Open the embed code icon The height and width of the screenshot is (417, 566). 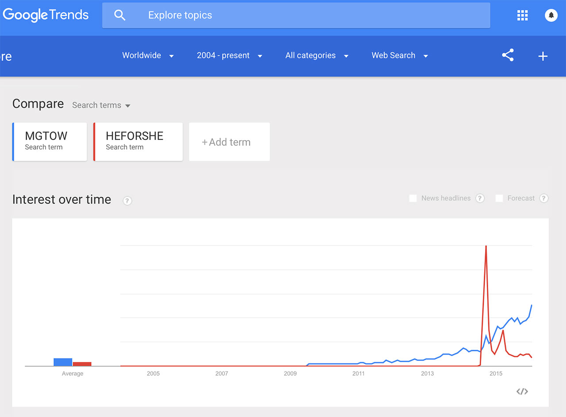coord(522,391)
